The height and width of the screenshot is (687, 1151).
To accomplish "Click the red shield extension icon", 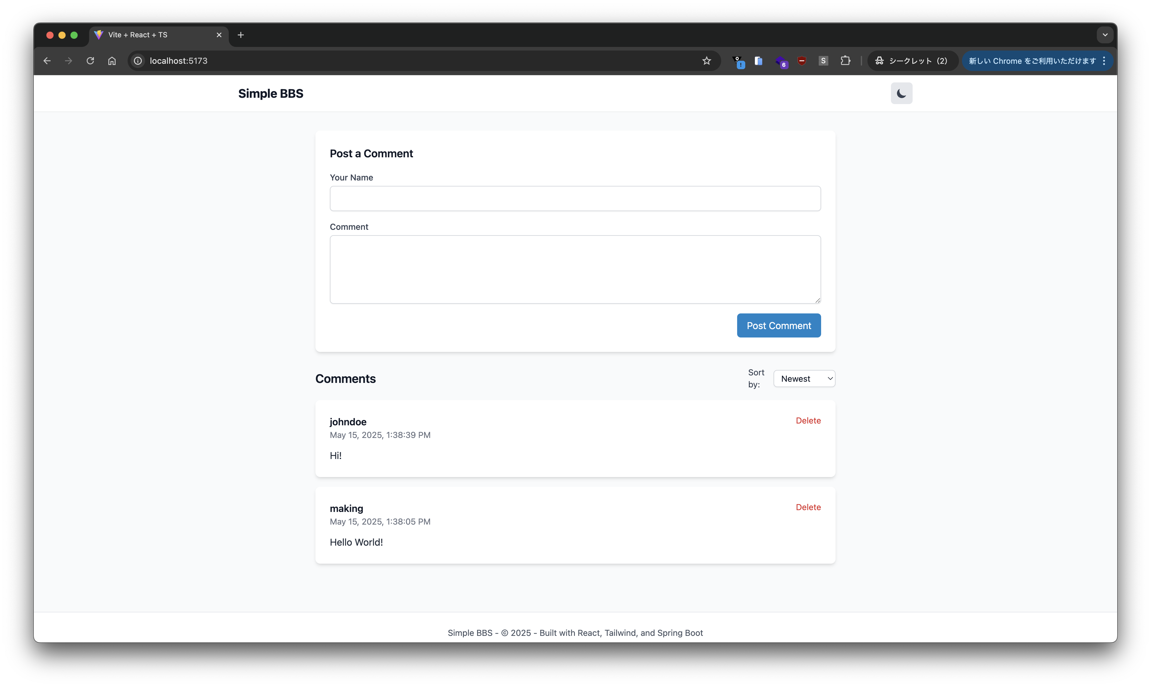I will 802,61.
